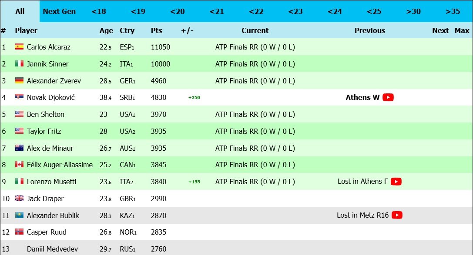Click Taylor Fritz's ATP Finals RR entry
This screenshot has width=473, height=255.
click(255, 131)
